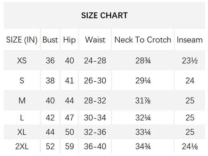
Task: Click the SIZE CHART title
Action: tap(104, 15)
